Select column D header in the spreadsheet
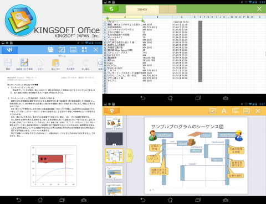The height and width of the screenshot is (204, 266). (195, 17)
